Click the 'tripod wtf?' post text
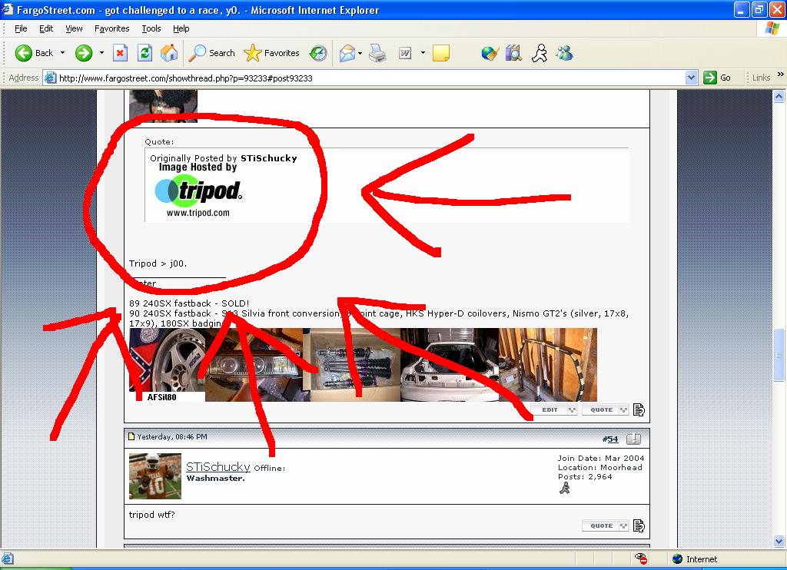The image size is (787, 570). point(152,515)
